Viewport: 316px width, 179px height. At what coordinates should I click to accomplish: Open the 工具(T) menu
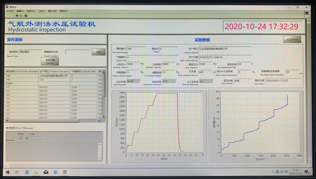pyautogui.click(x=41, y=11)
